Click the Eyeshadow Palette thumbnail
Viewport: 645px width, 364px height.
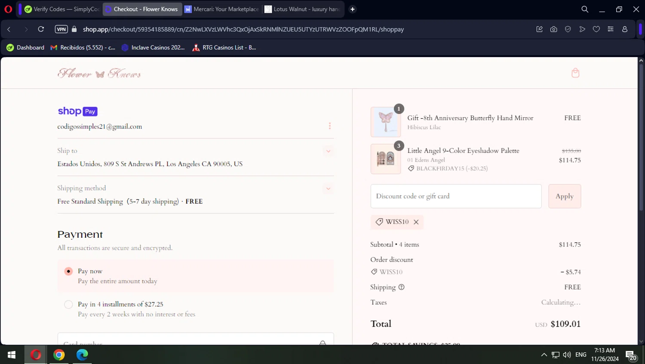click(386, 159)
